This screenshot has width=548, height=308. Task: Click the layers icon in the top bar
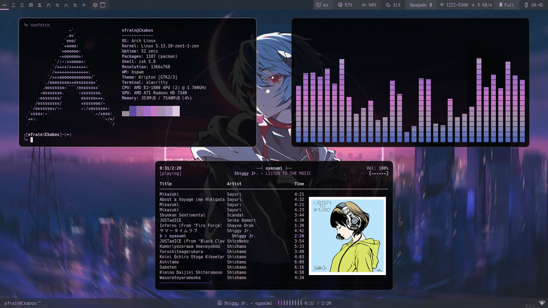(95, 5)
